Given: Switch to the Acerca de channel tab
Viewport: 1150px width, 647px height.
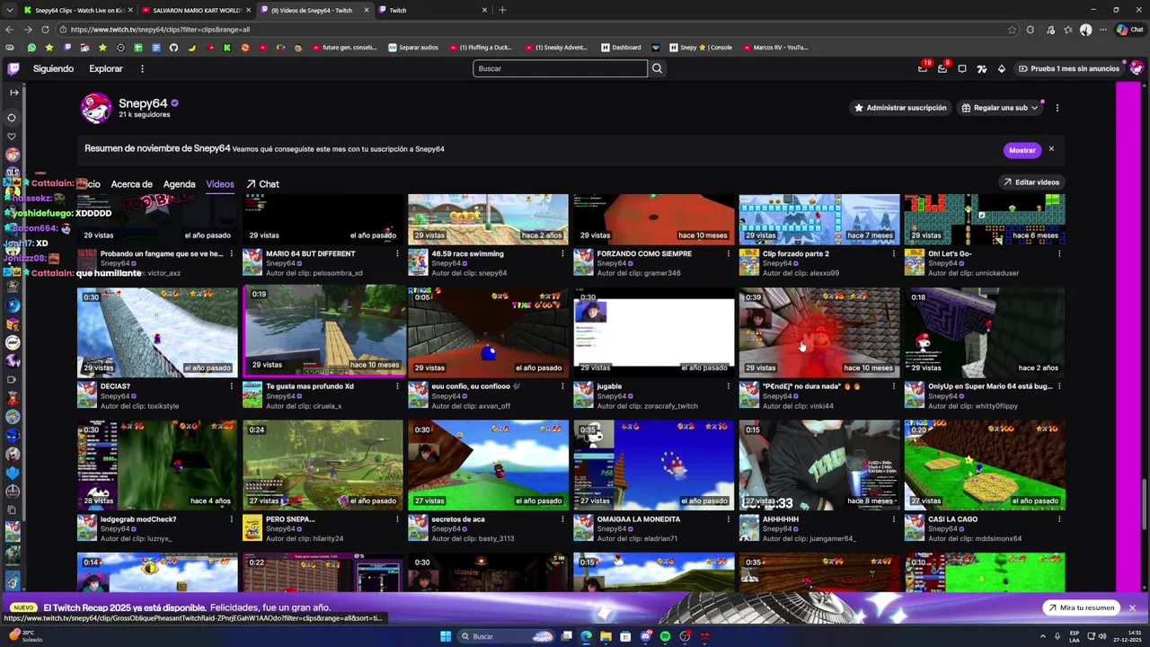Looking at the screenshot, I should [x=131, y=184].
